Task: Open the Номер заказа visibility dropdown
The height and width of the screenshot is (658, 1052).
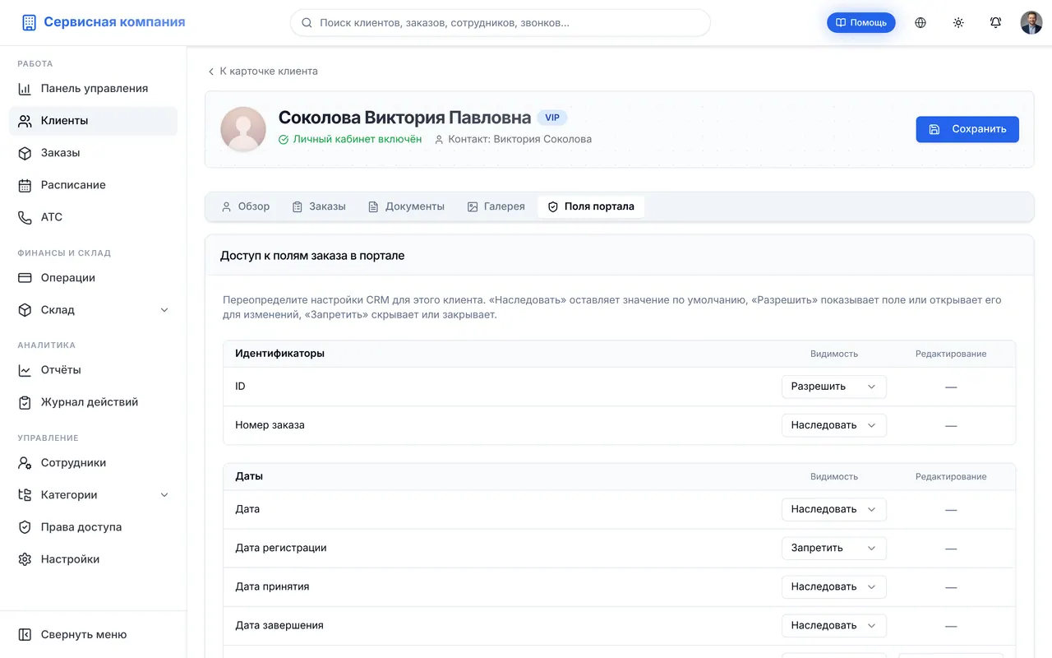Action: 833,424
